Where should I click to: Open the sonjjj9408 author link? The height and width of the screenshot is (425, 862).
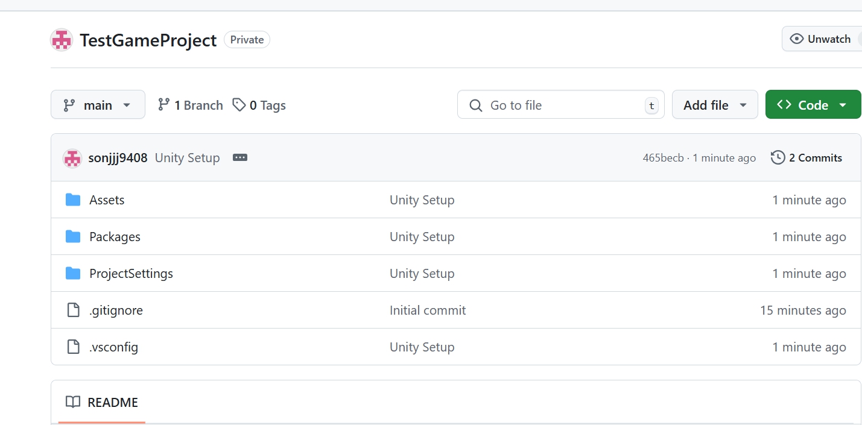click(x=118, y=158)
